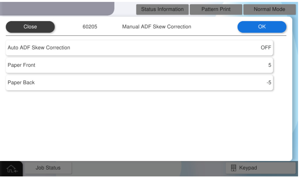The image size is (299, 178).
Task: Close the Manual ADF Skew Correction screen
Action: 30,27
